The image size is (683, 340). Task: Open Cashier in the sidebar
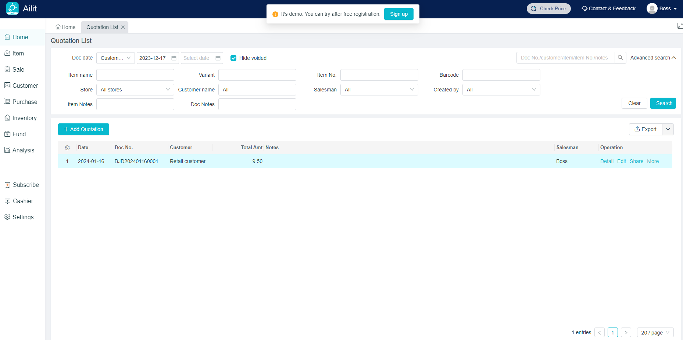[22, 201]
